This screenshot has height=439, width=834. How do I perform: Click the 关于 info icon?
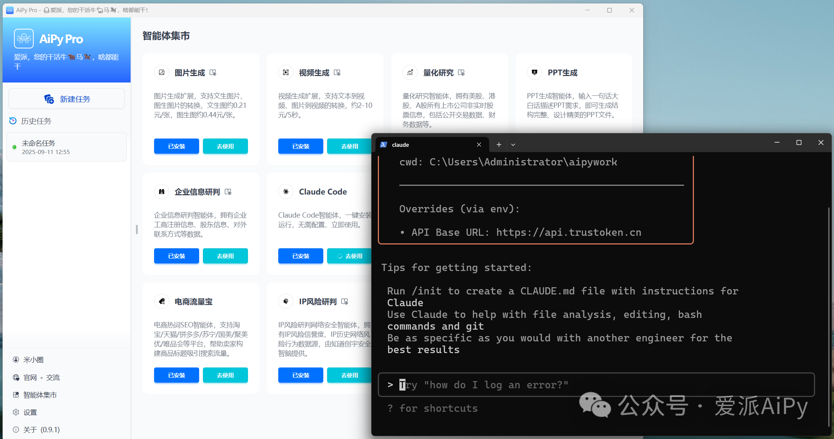pyautogui.click(x=16, y=430)
